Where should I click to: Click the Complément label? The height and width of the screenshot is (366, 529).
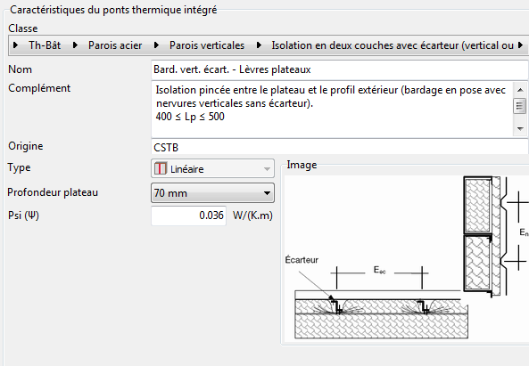coord(39,88)
